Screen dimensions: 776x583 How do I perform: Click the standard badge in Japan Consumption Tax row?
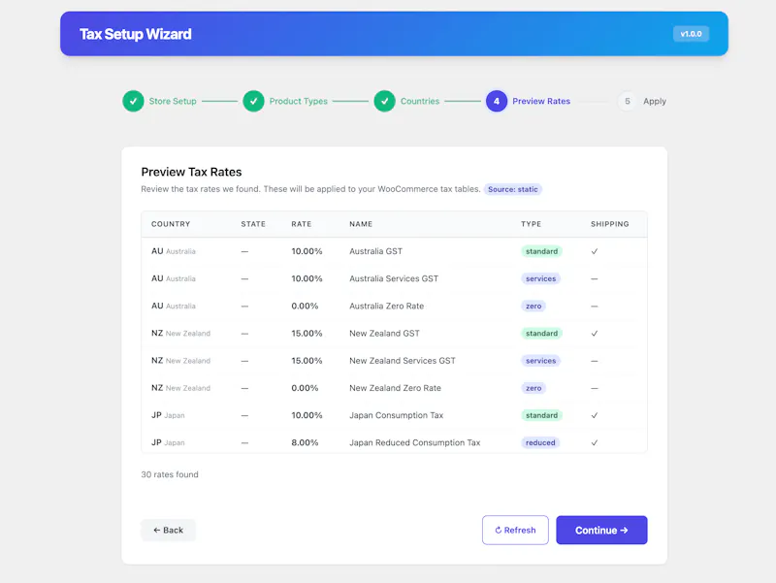pos(541,415)
